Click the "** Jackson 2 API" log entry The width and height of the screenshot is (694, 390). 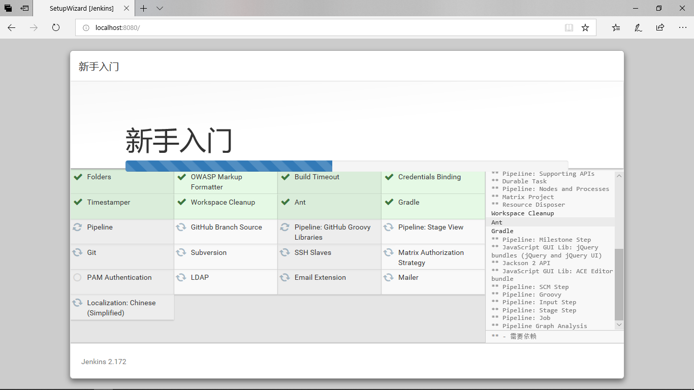[521, 263]
